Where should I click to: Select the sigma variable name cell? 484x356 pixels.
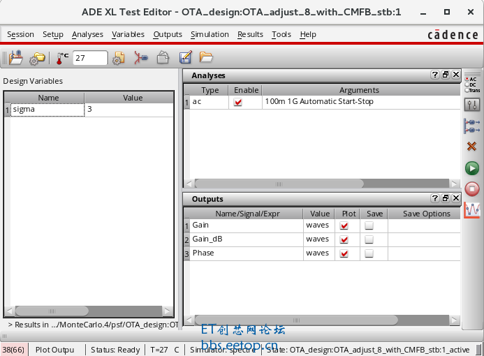(47, 110)
